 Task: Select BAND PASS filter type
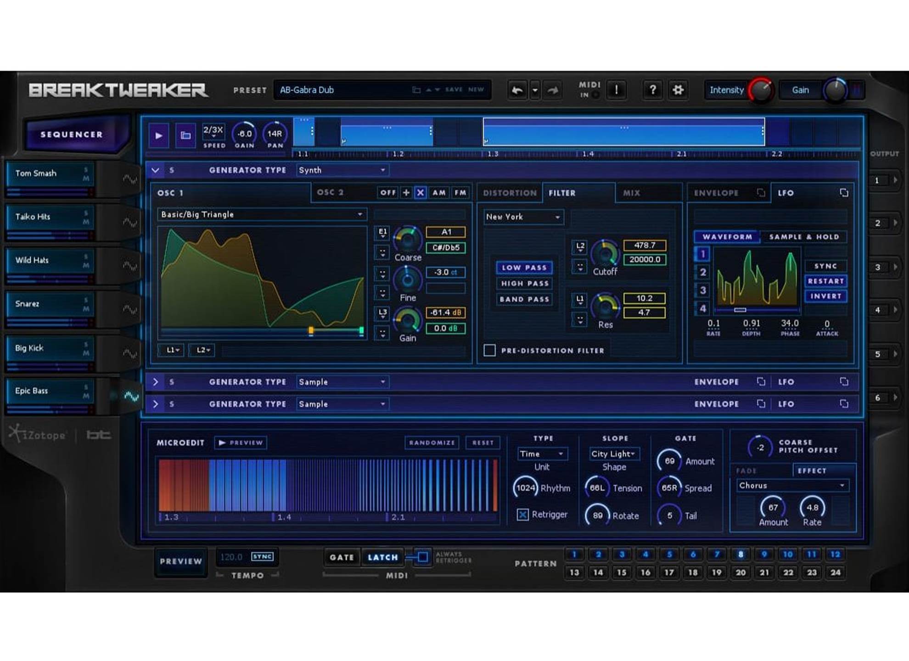[x=524, y=299]
